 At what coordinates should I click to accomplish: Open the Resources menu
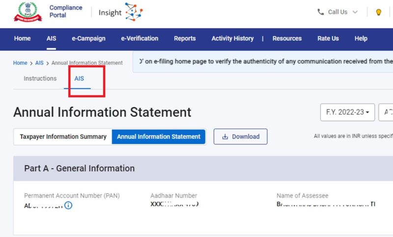click(287, 39)
